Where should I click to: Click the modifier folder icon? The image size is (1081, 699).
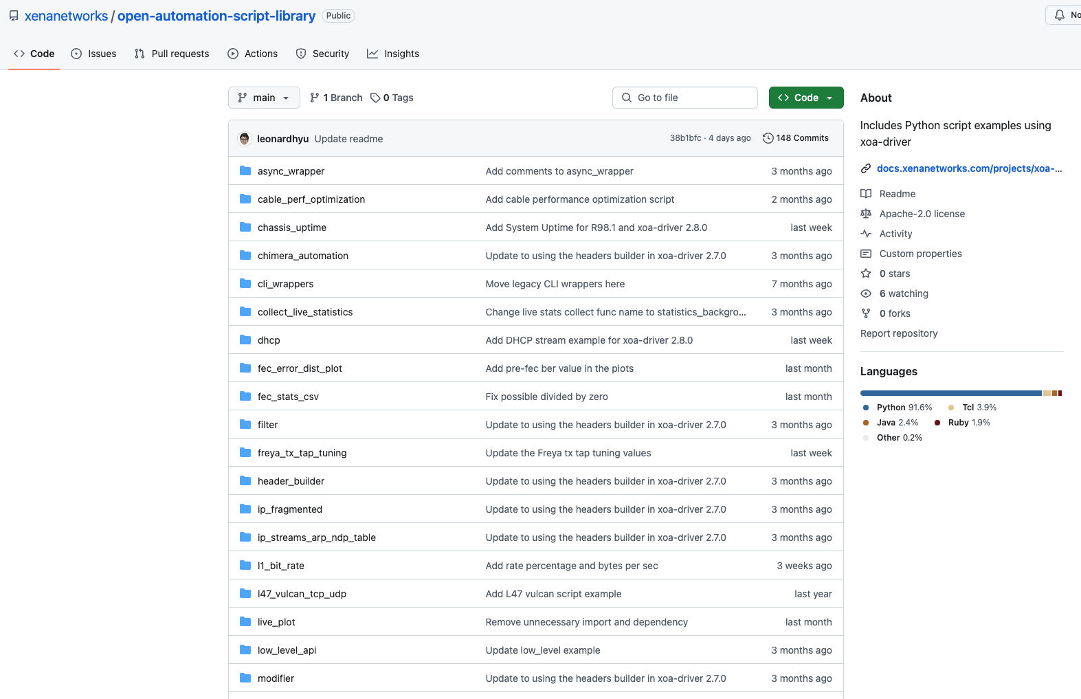click(x=245, y=678)
